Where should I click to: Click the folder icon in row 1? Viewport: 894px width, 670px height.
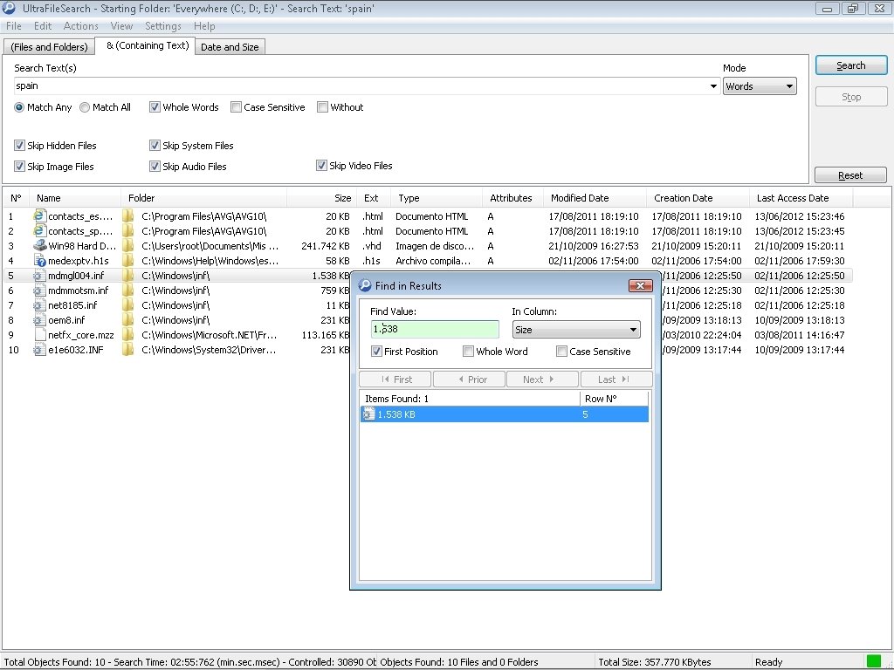129,216
